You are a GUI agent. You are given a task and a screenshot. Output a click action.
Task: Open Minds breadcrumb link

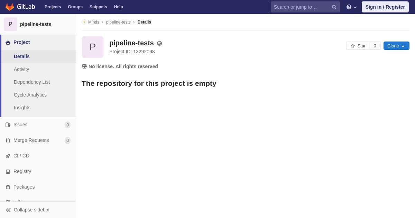[x=94, y=22]
